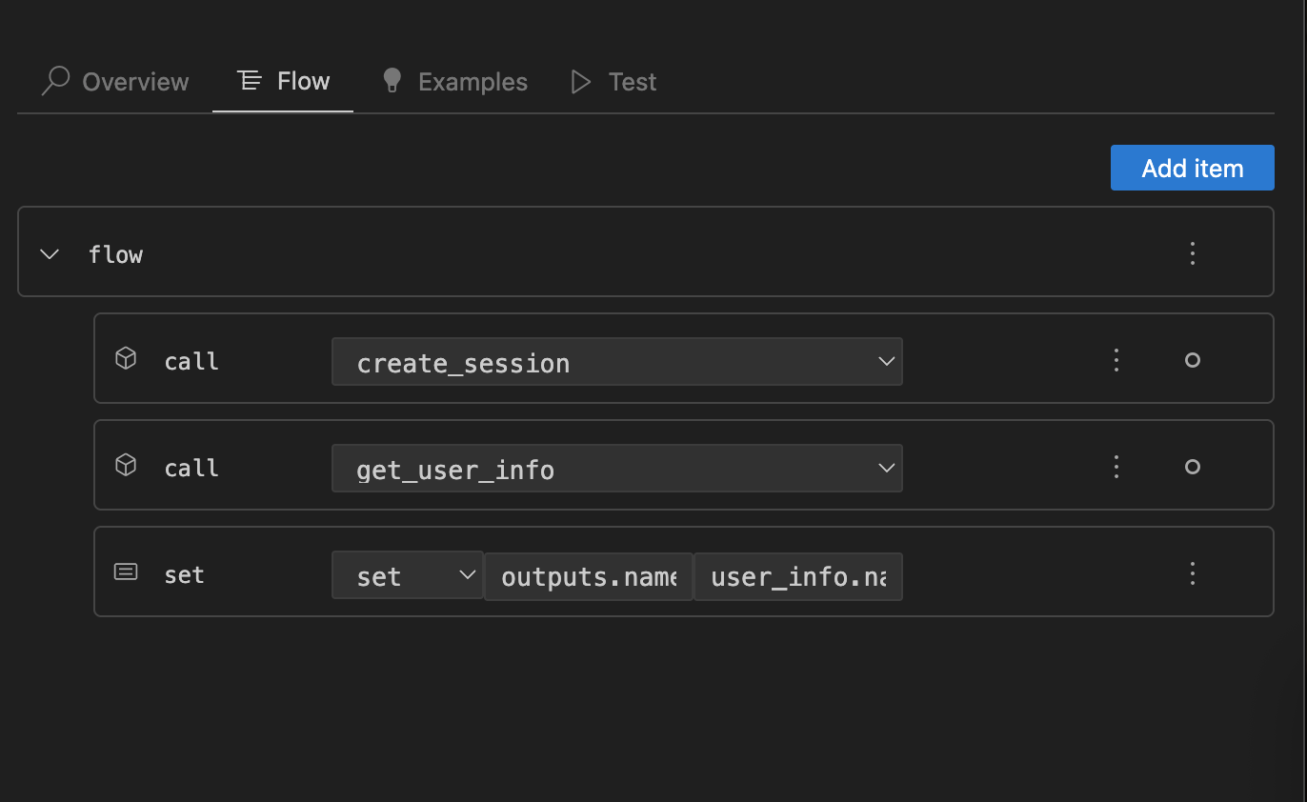The width and height of the screenshot is (1307, 802).
Task: Switch to the Test tab
Action: [x=614, y=82]
